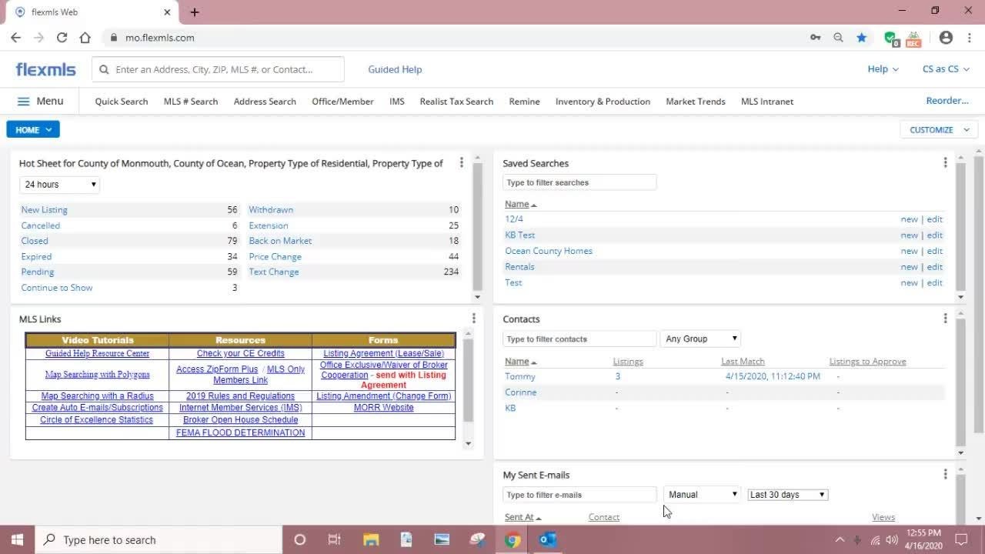Open Check your CE Credits link
The width and height of the screenshot is (985, 554).
click(241, 354)
